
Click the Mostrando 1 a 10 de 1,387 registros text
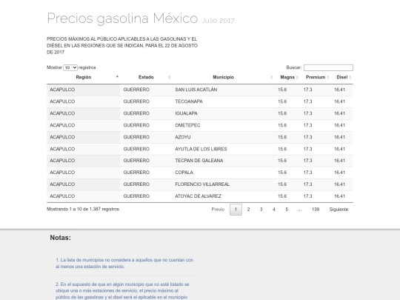click(83, 209)
